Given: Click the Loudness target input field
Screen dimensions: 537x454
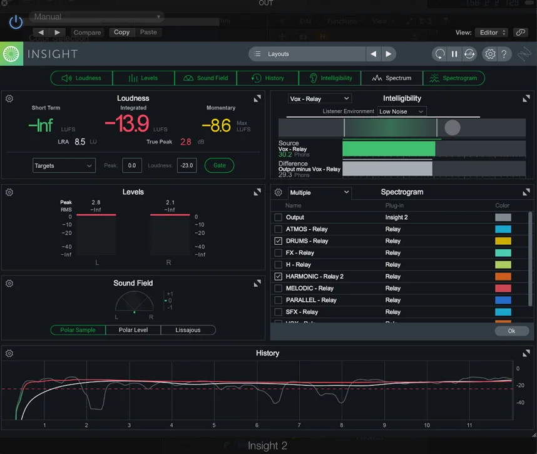Looking at the screenshot, I should click(x=187, y=165).
